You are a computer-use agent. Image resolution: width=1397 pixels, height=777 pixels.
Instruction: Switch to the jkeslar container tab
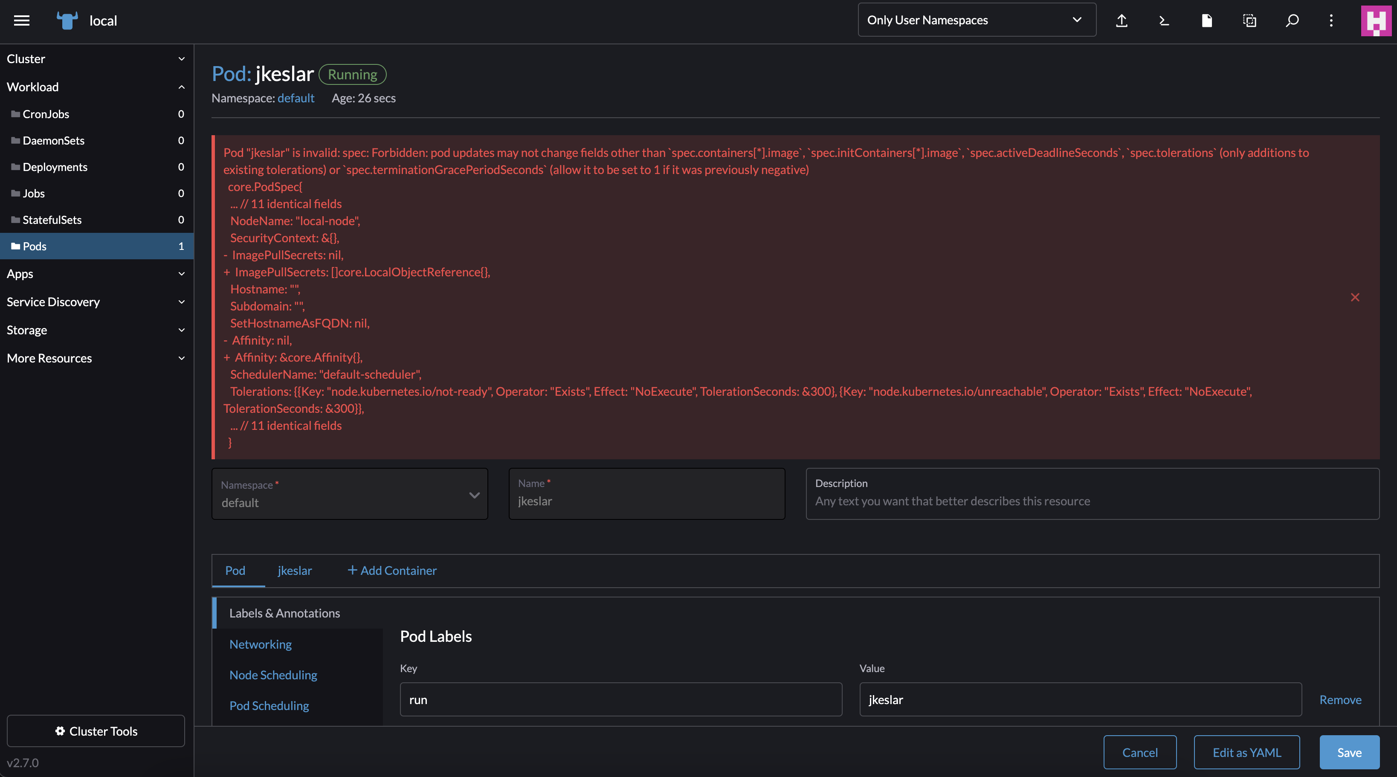tap(295, 571)
